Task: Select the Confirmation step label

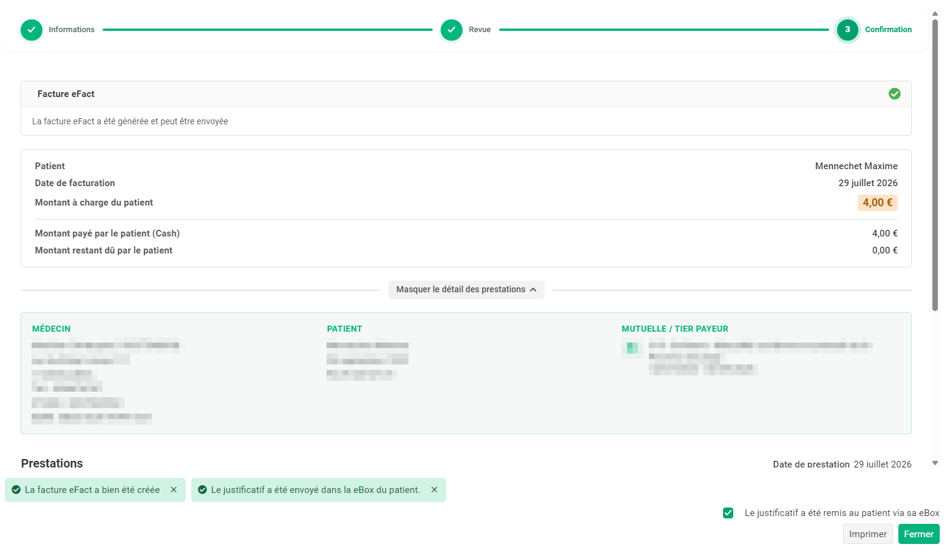Action: tap(888, 30)
